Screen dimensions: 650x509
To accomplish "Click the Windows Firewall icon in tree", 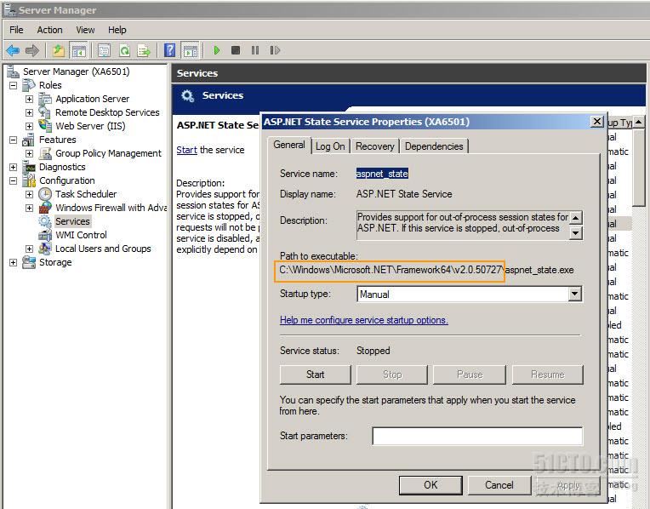I will point(45,208).
